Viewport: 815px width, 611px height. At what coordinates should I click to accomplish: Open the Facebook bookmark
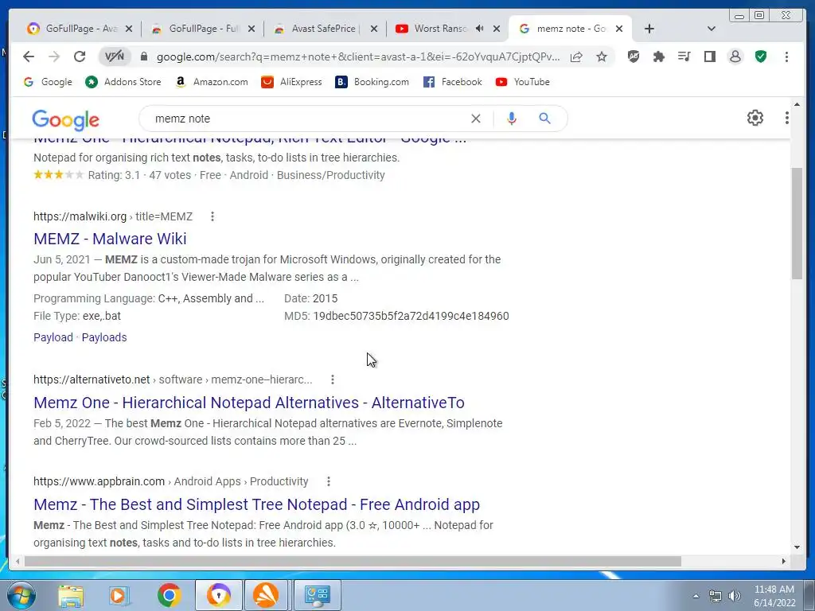453,82
